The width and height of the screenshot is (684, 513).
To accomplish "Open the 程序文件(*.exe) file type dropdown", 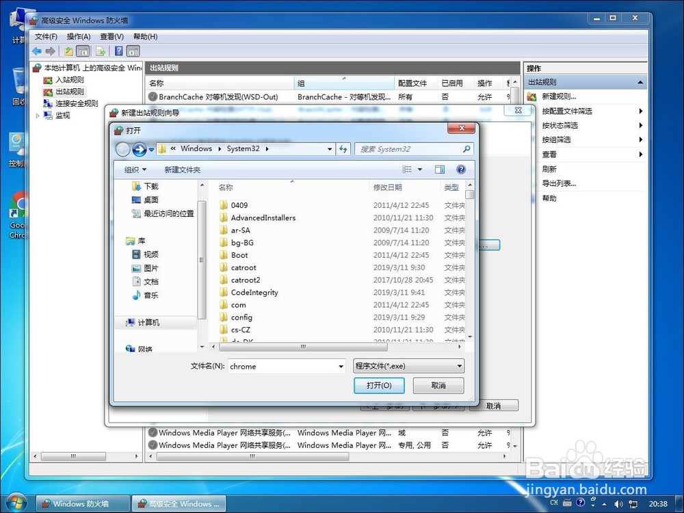I will click(408, 366).
